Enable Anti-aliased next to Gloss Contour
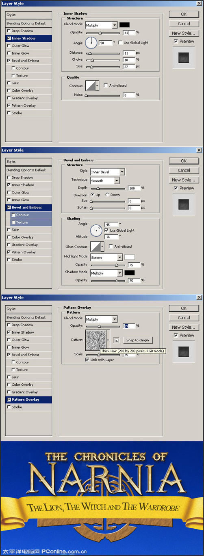The image size is (204, 556). 111,246
